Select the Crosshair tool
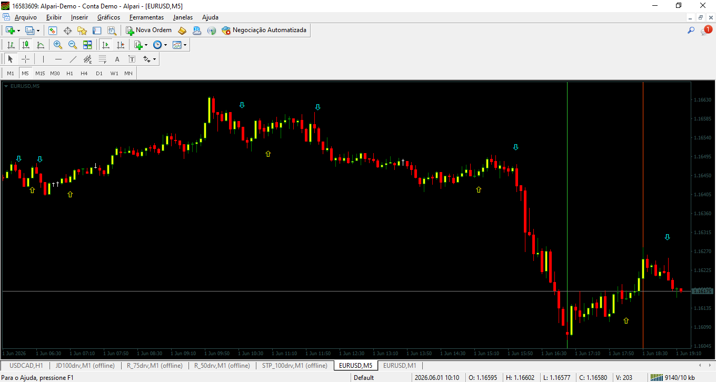This screenshot has width=716, height=382. tap(25, 59)
